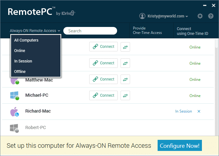End the Richard-Mac session with X

click(199, 111)
